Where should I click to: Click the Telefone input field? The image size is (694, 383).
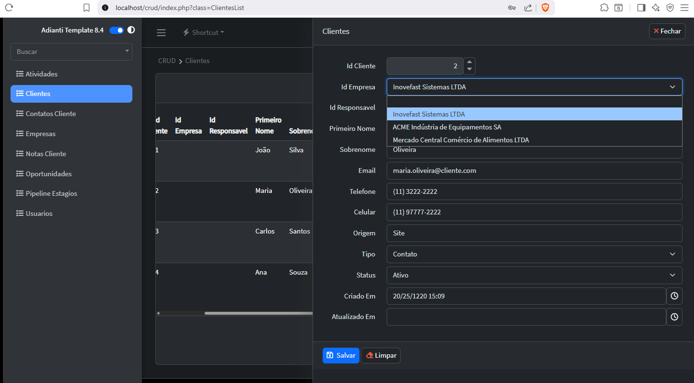tap(534, 191)
